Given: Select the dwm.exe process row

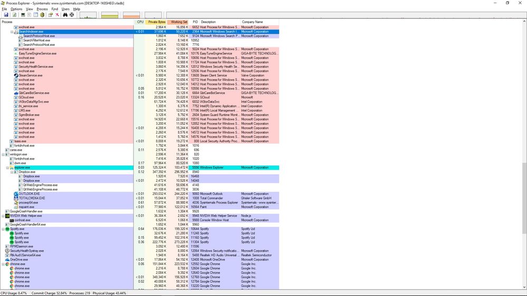Looking at the screenshot, I should click(x=139, y=163).
